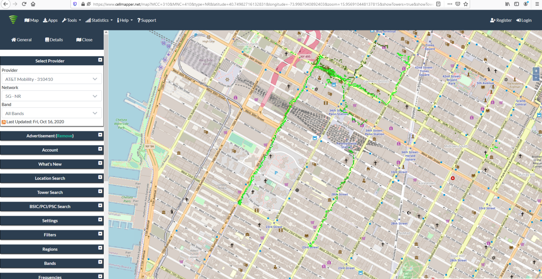Click the Tools wrench icon
The image size is (542, 279).
coord(64,20)
